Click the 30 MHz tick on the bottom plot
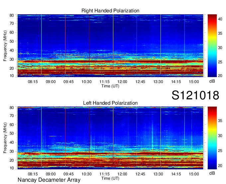Screen dimensions: 226x184 [x=12, y=151]
